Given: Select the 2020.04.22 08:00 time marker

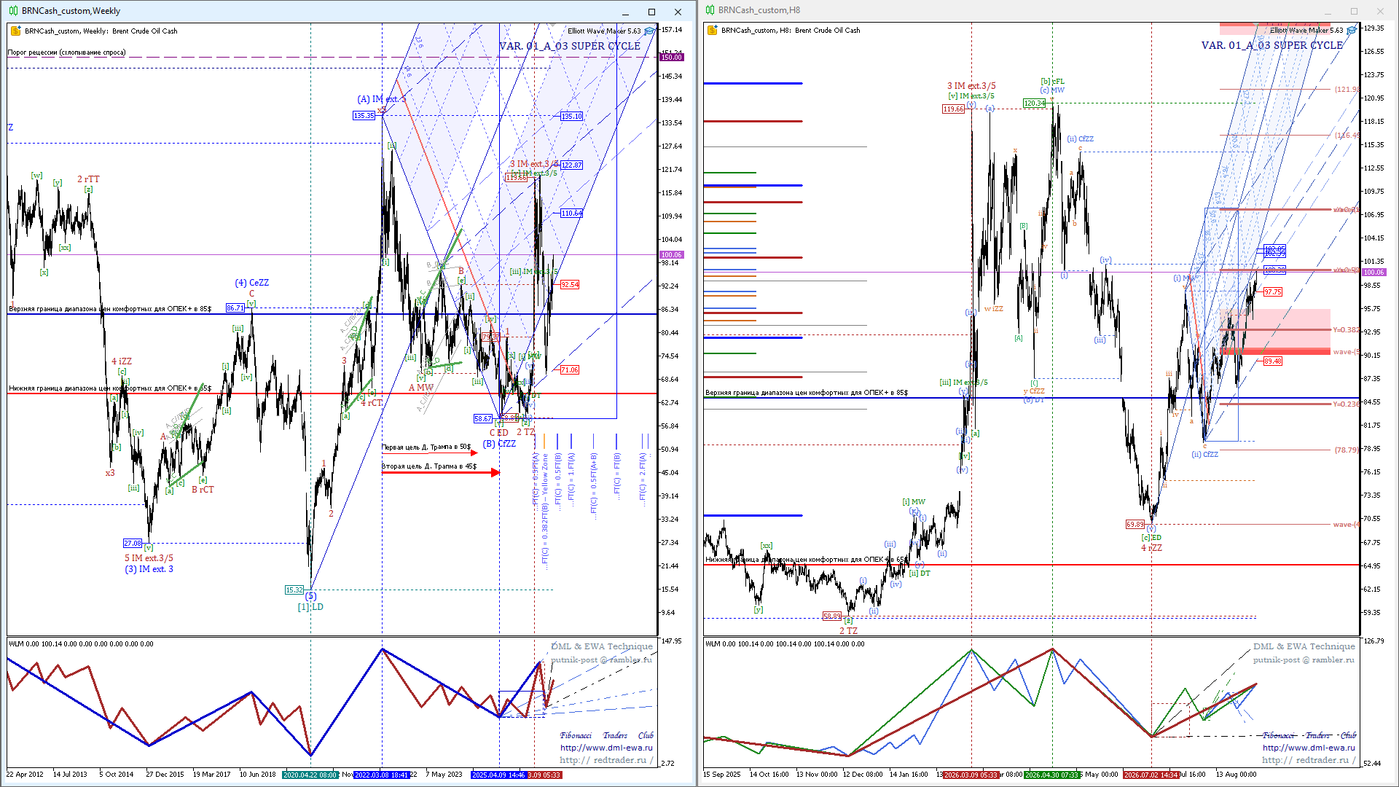Looking at the screenshot, I should click(x=310, y=775).
